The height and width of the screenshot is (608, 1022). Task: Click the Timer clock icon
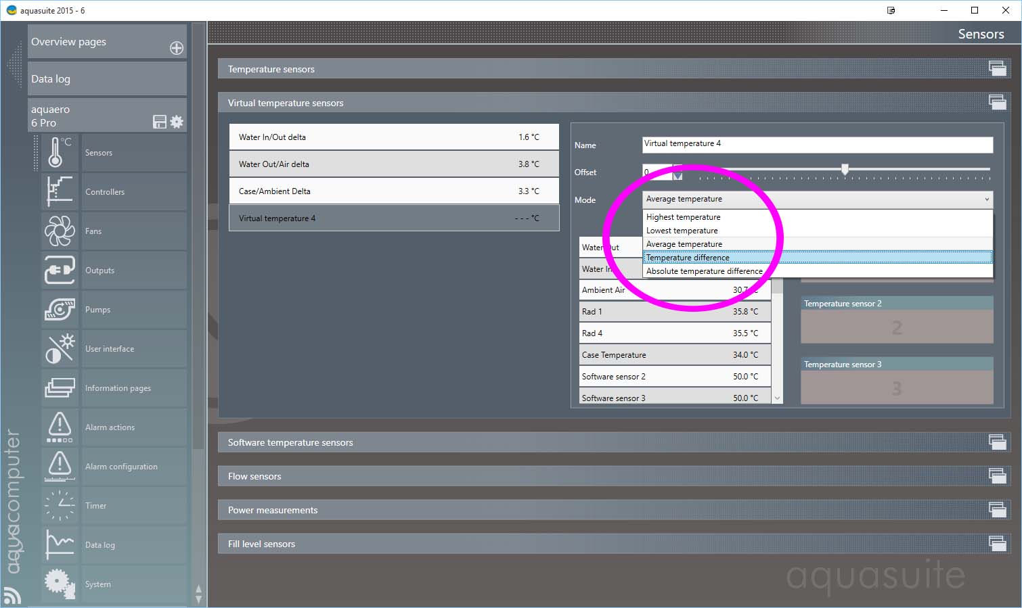[59, 505]
